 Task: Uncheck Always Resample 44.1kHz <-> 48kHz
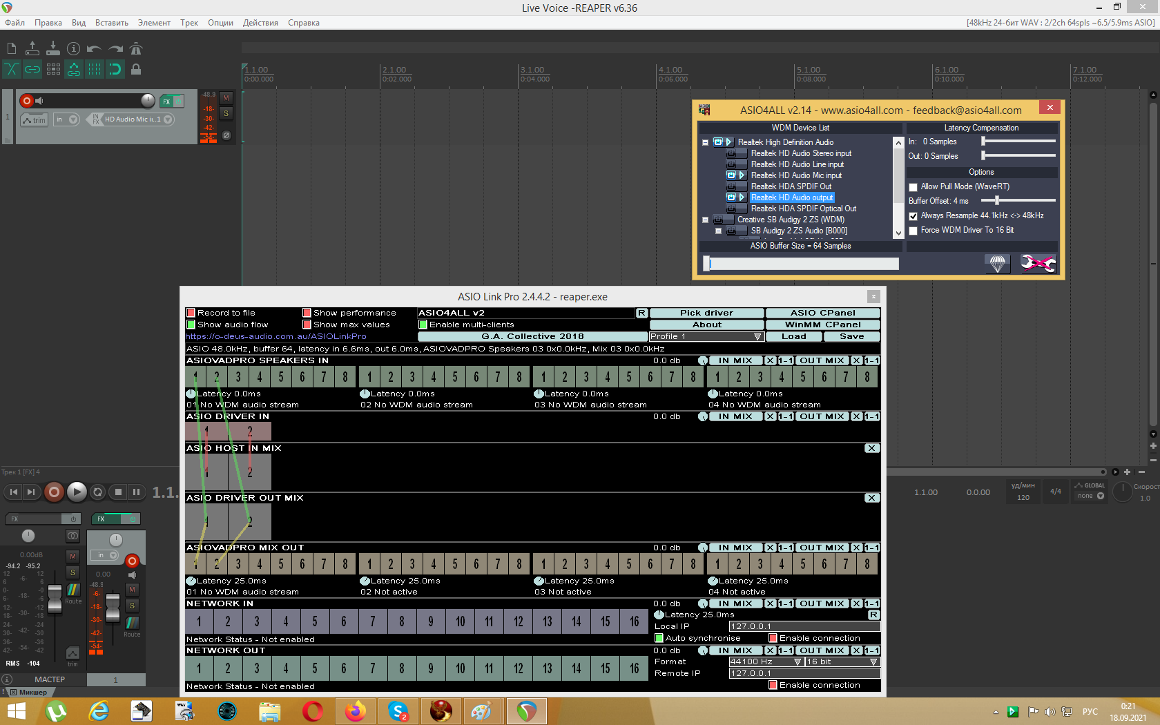click(913, 216)
